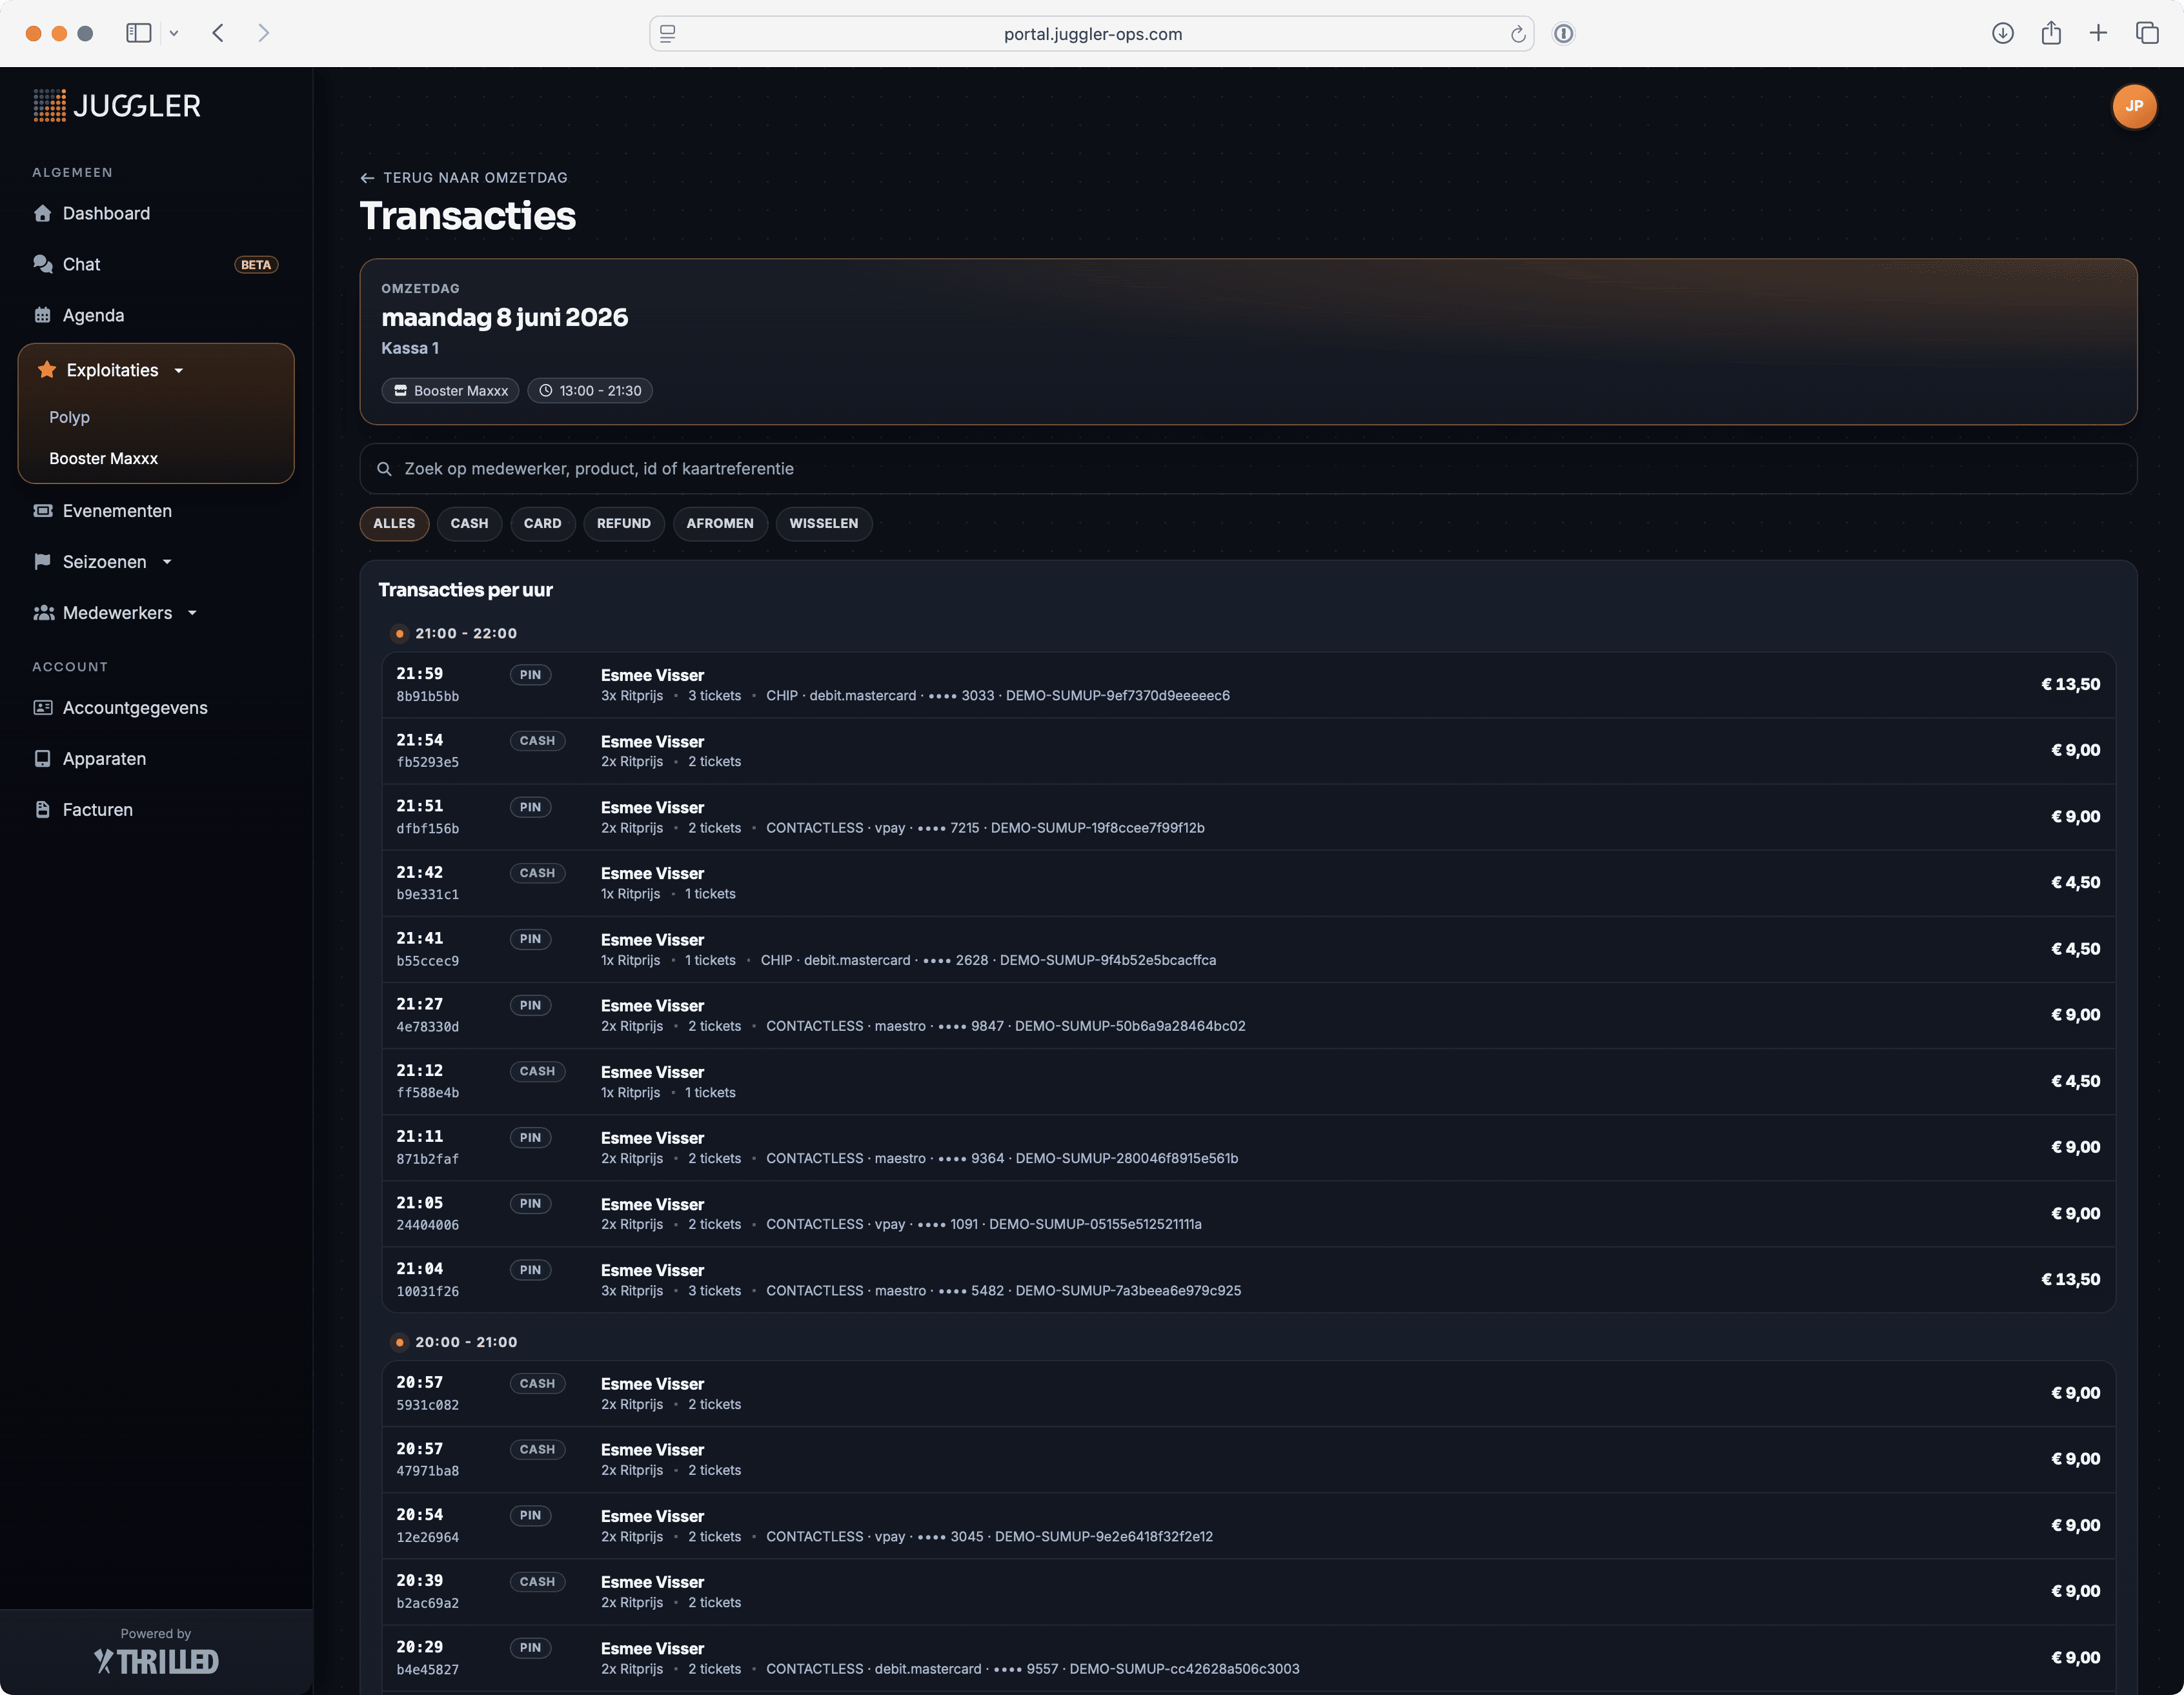Click the search magnifier icon
Image resolution: width=2184 pixels, height=1695 pixels.
point(384,469)
